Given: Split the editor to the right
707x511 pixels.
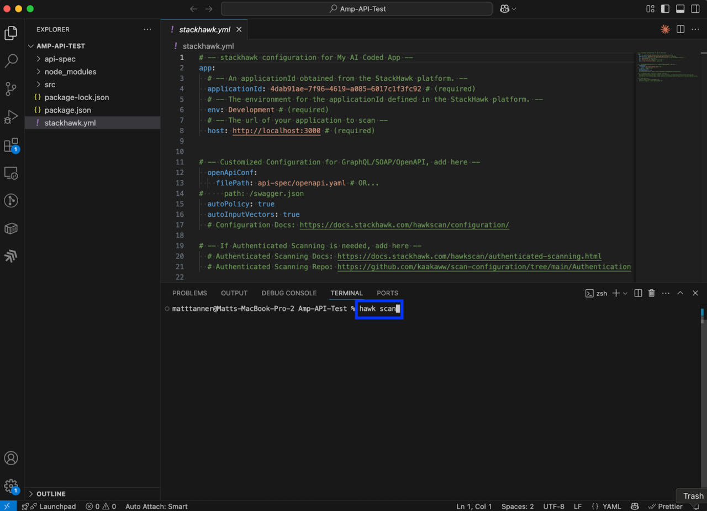Looking at the screenshot, I should tap(680, 29).
